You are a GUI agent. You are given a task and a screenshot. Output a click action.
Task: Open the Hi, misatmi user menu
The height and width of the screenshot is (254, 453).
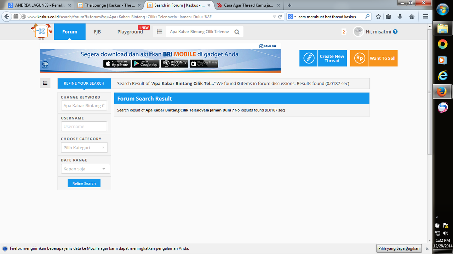click(x=378, y=32)
